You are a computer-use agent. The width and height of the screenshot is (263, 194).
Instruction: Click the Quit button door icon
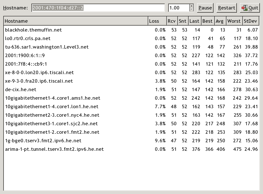click(x=244, y=8)
